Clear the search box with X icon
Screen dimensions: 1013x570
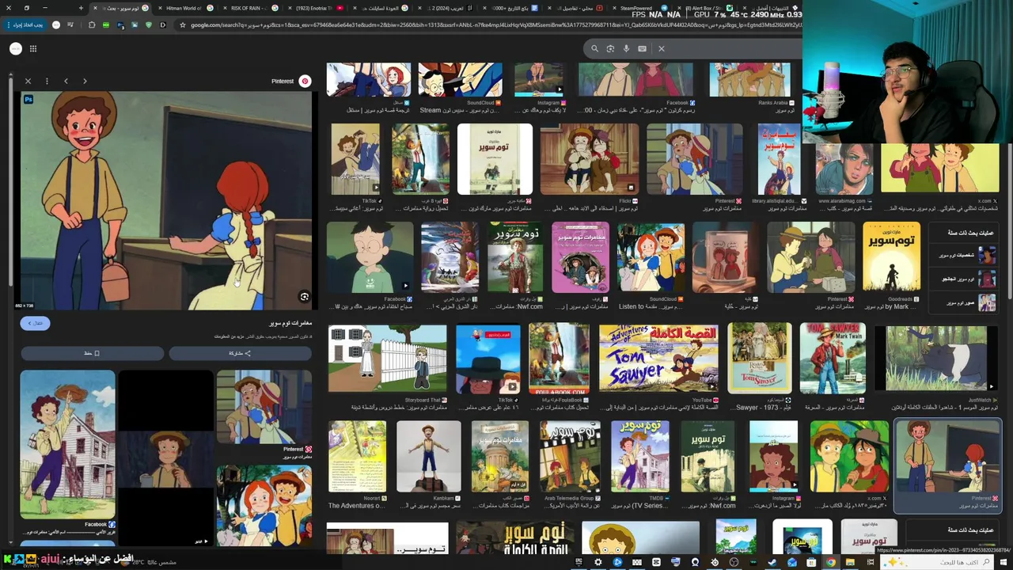click(x=662, y=48)
